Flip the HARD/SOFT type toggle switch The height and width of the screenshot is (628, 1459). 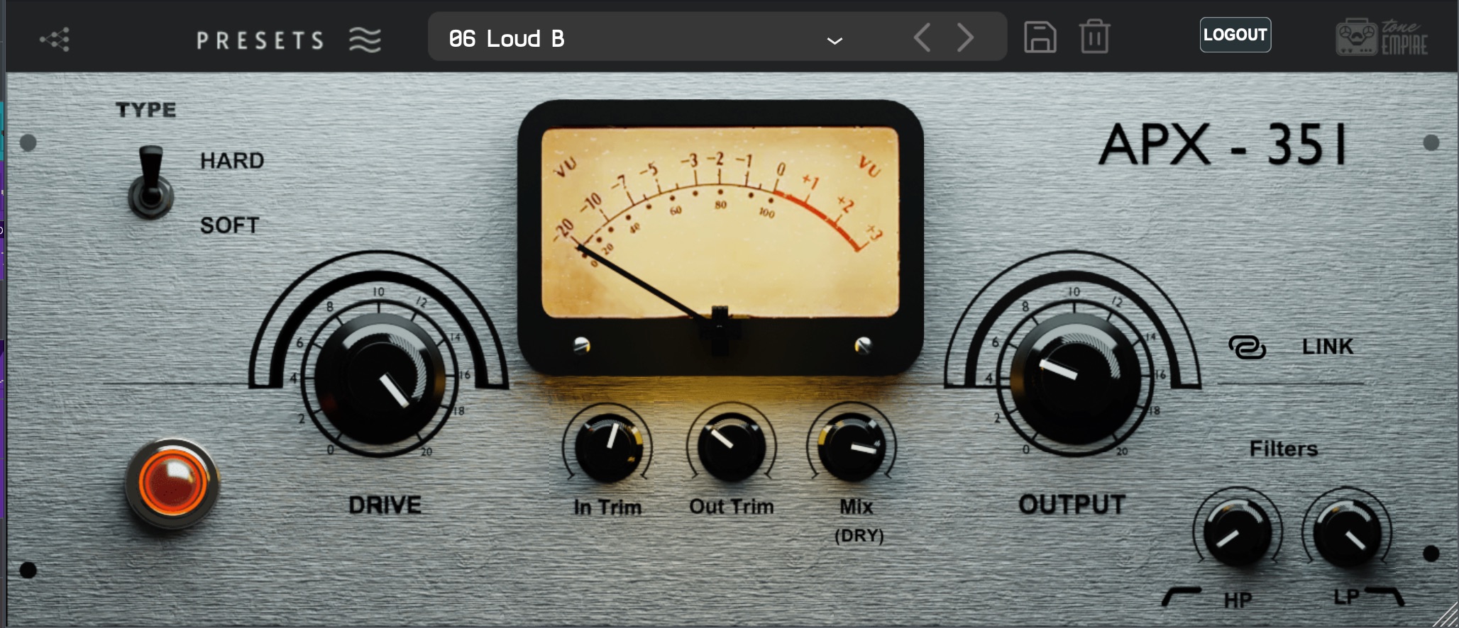click(150, 181)
